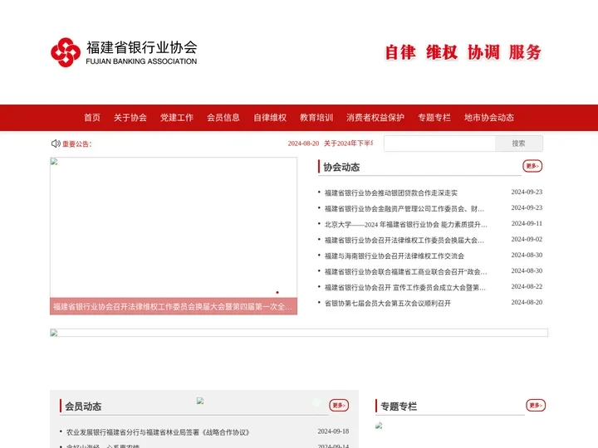Click the 搜索 search button

click(518, 144)
